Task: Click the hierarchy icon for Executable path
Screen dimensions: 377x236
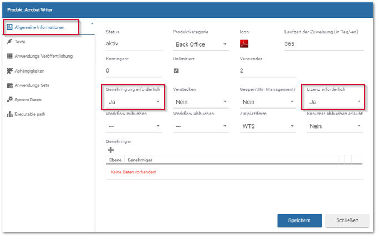Action: 9,114
